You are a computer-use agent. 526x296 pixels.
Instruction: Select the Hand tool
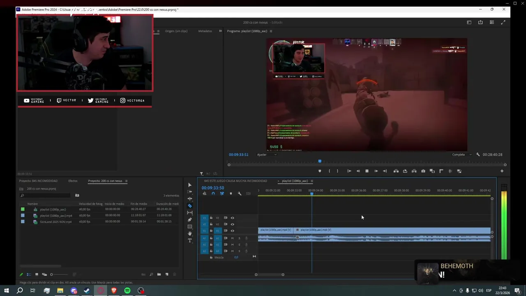pos(189,234)
